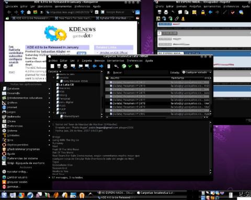The width and height of the screenshot is (251, 200).
Task: Click the 'Asunto' column header in KMail
Action: [x=115, y=78]
